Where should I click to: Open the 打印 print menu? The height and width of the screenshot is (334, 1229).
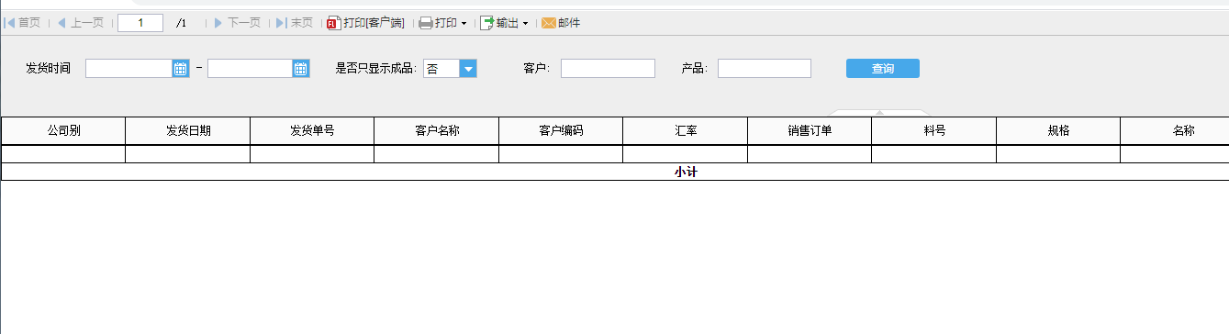point(443,23)
